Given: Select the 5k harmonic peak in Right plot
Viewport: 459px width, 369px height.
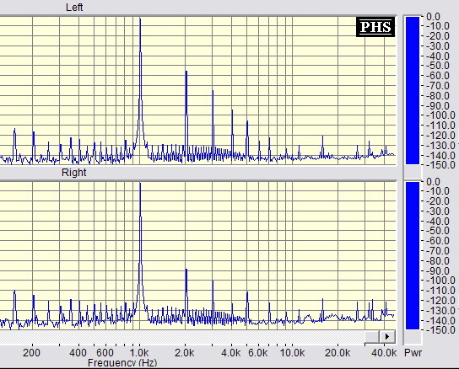Looking at the screenshot, I should 247,306.
